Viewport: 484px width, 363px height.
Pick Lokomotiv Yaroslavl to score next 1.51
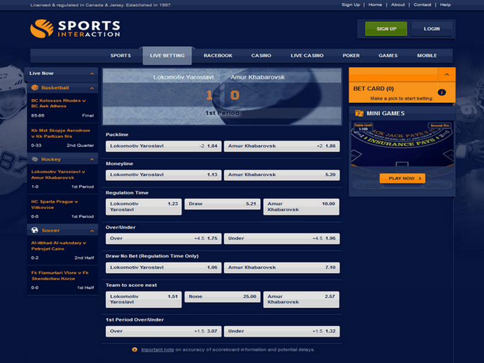[143, 299]
